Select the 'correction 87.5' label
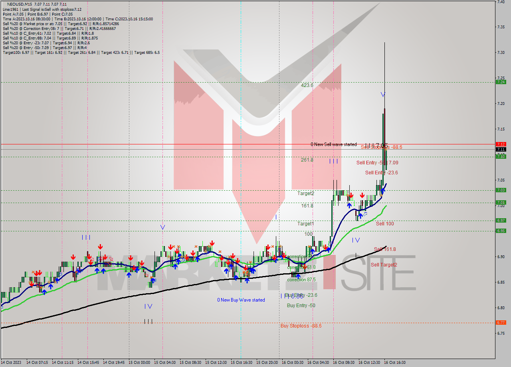This screenshot has width=511, height=367. tap(301, 280)
